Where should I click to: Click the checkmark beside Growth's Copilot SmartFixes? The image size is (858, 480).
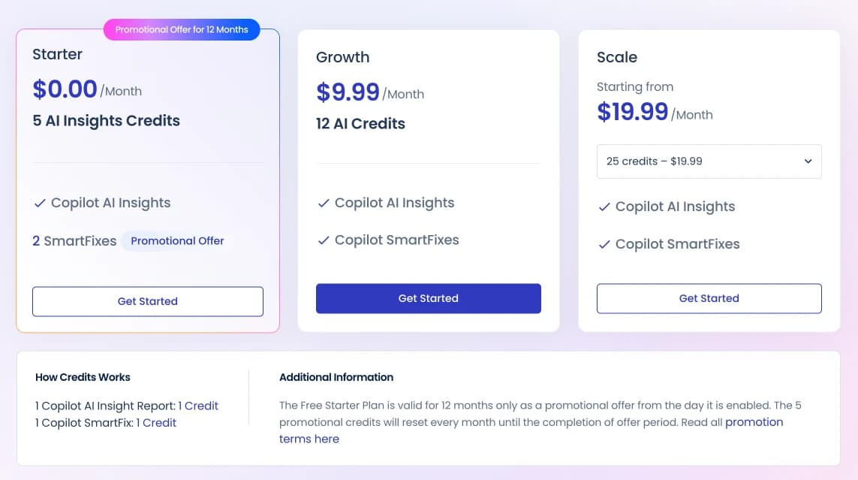(323, 240)
